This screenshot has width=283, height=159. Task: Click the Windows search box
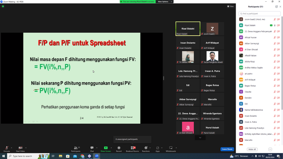tap(29, 156)
